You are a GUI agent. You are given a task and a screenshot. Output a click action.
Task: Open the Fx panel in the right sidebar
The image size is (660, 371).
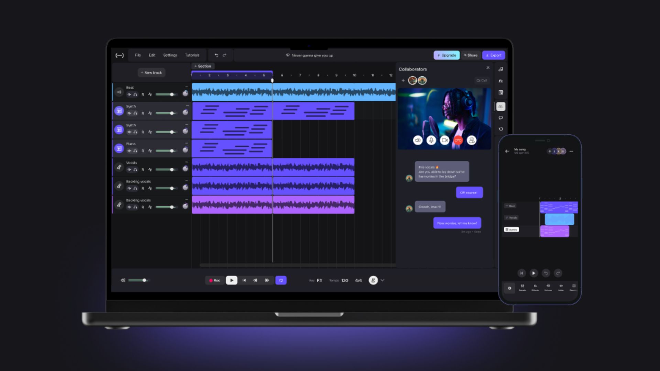[501, 81]
